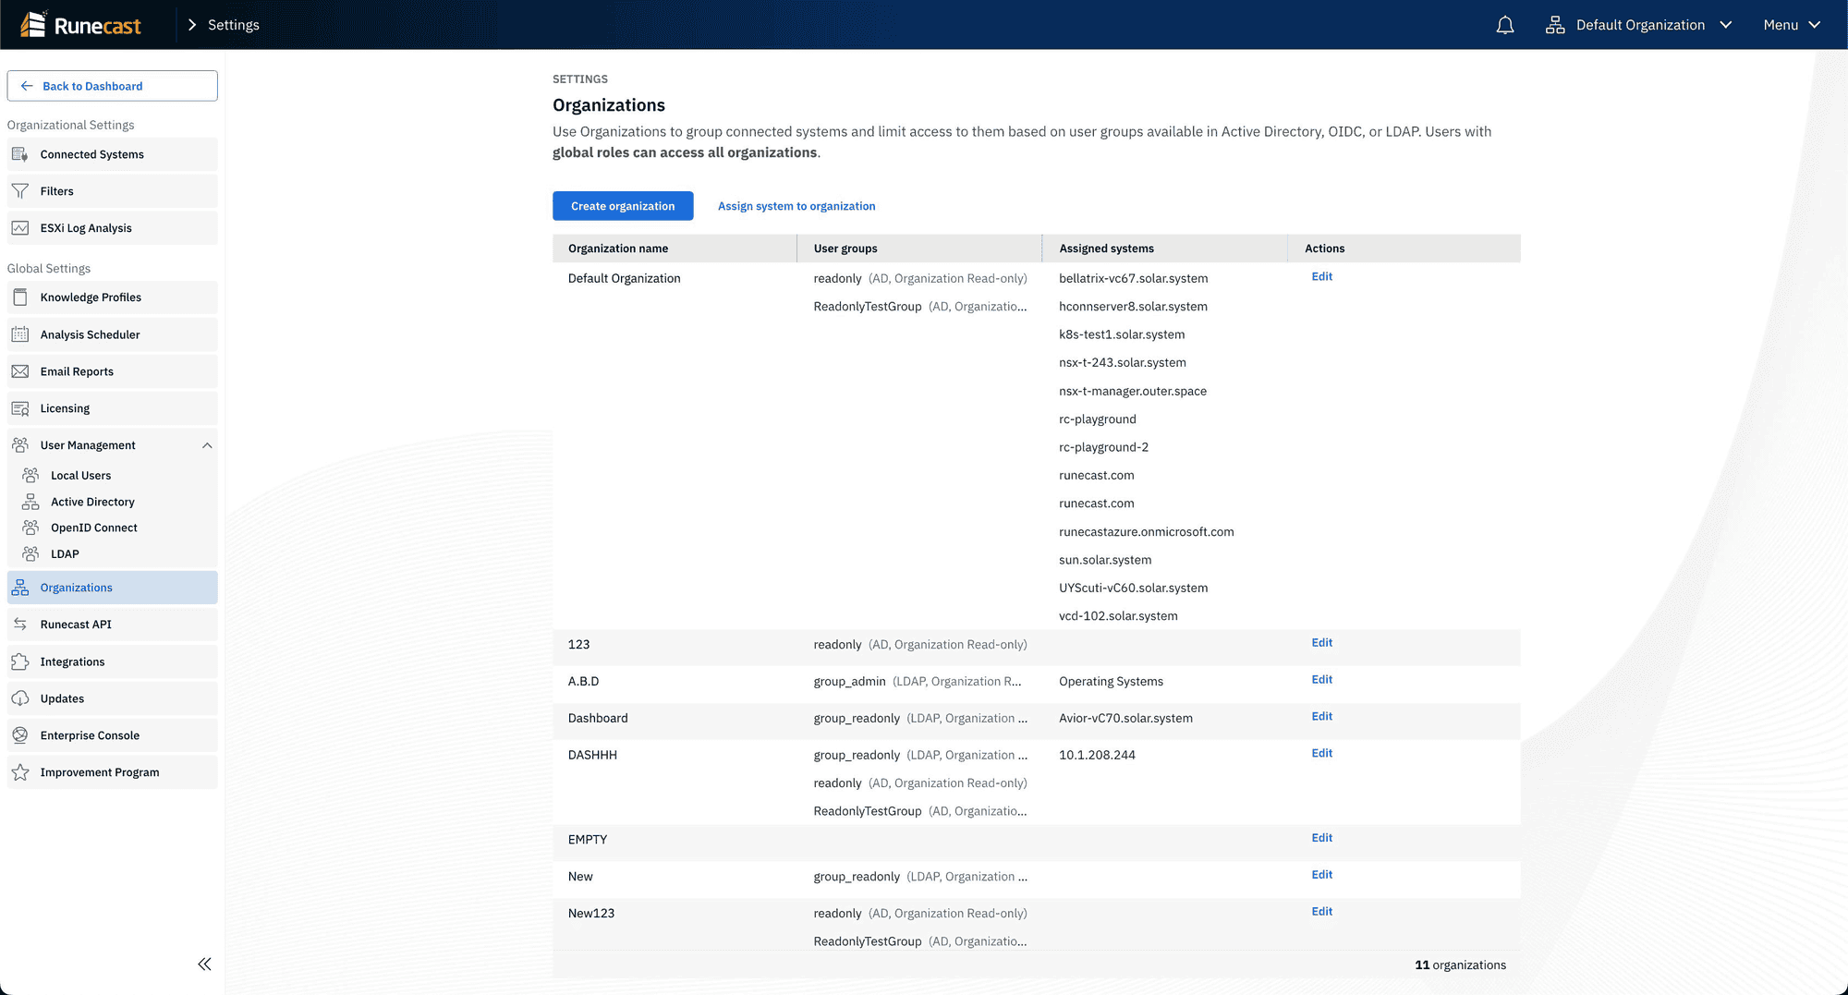Click the Knowledge Profiles icon
This screenshot has height=995, width=1848.
(20, 297)
